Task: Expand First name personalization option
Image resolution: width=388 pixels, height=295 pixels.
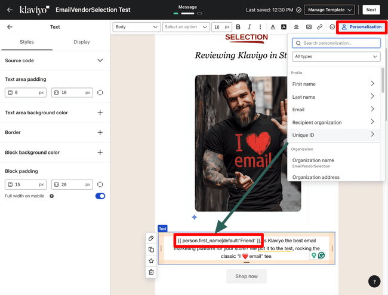Action: tap(334, 84)
